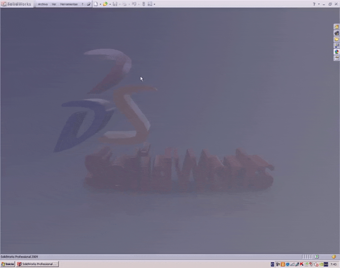Click the Windows Inicio start button
340x268 pixels.
8,264
